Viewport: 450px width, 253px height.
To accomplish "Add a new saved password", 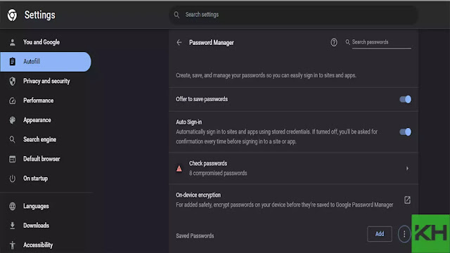I will pos(380,234).
